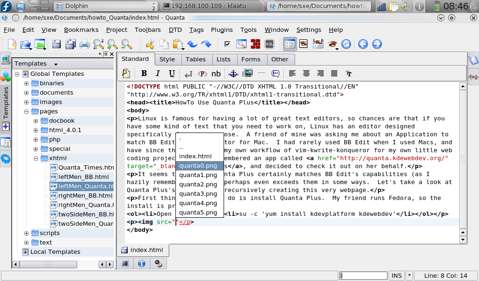Open the Bookmarks menu
The height and width of the screenshot is (281, 479).
click(81, 30)
